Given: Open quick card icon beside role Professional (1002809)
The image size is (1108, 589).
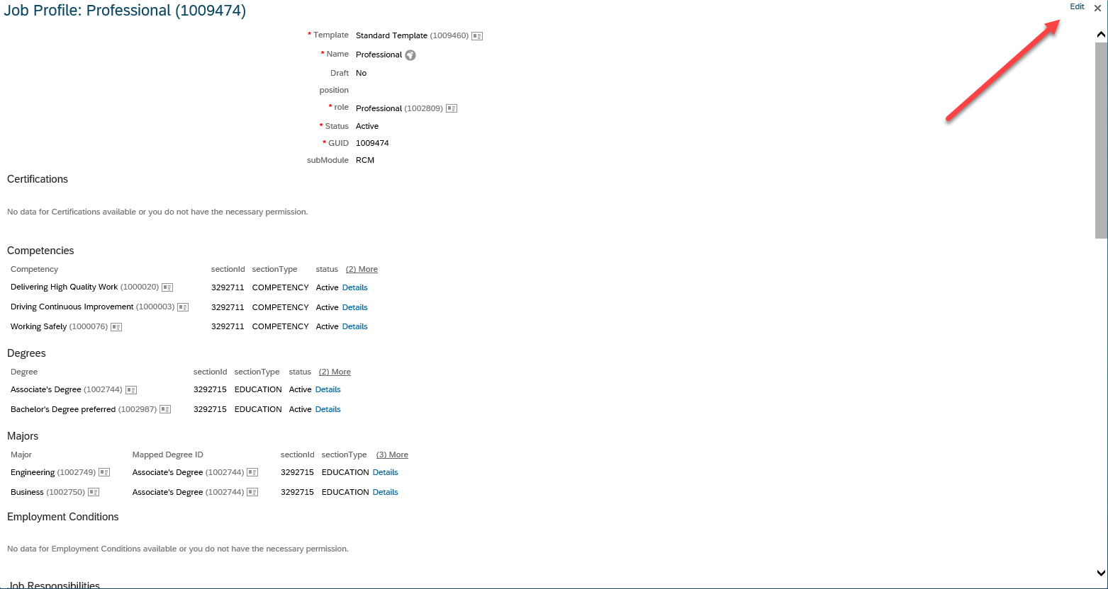Looking at the screenshot, I should click(x=452, y=108).
